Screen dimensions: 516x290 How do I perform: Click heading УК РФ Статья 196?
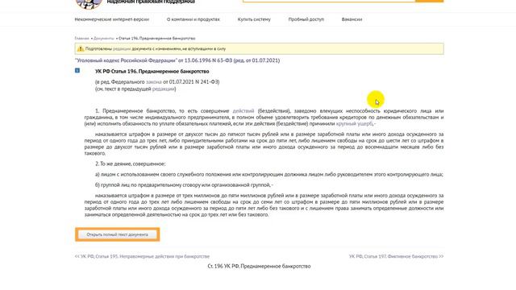(152, 72)
